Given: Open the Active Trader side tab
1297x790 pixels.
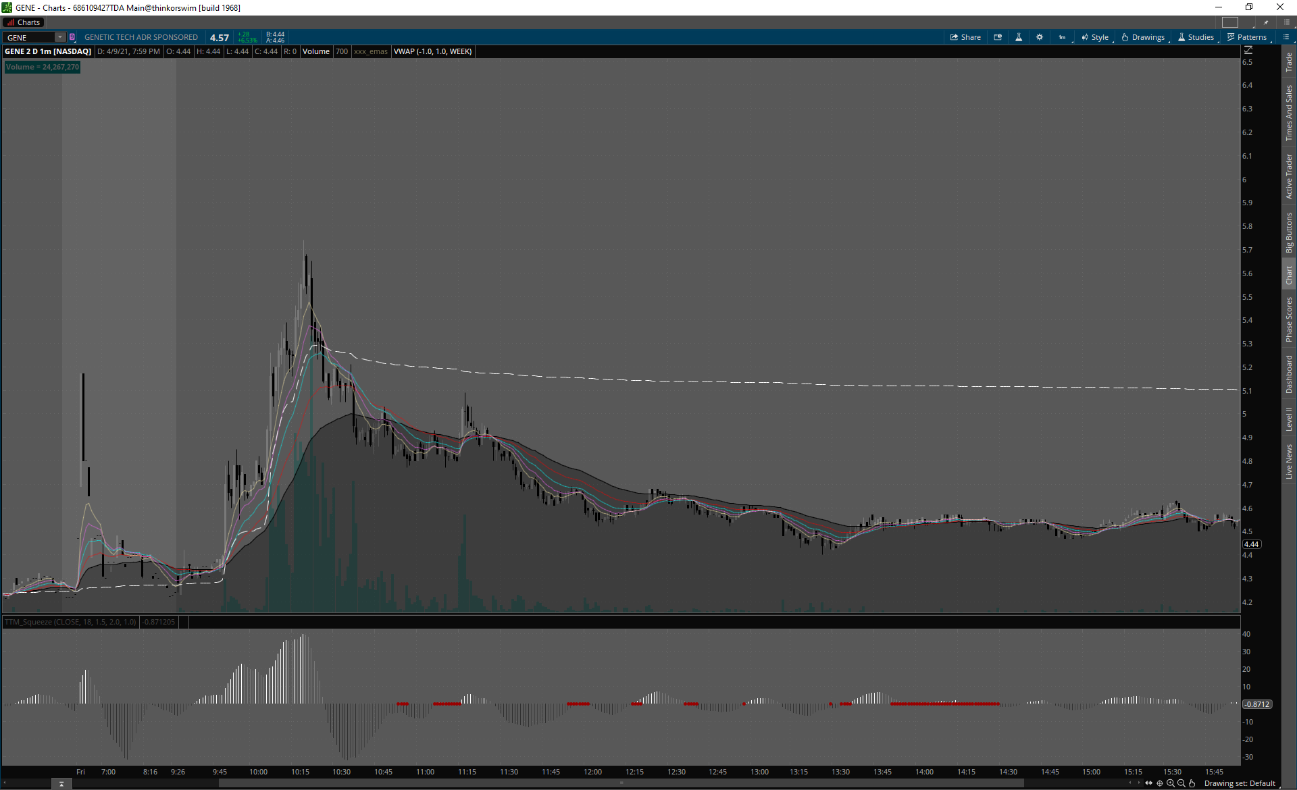Looking at the screenshot, I should tap(1289, 177).
